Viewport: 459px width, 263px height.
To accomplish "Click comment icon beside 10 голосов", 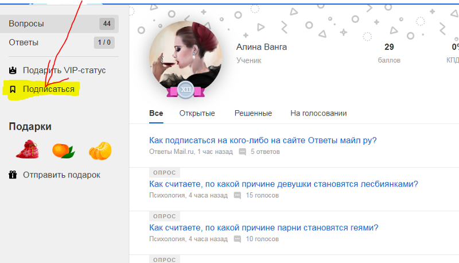I will 238,239.
